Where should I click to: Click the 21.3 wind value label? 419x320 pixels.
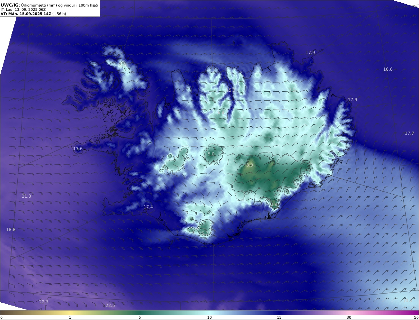tap(27, 196)
